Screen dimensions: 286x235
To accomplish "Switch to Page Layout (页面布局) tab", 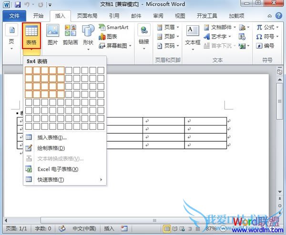I will click(x=87, y=16).
